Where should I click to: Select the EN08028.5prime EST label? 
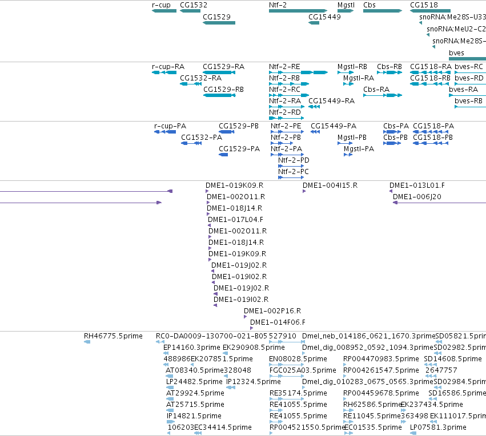click(298, 358)
